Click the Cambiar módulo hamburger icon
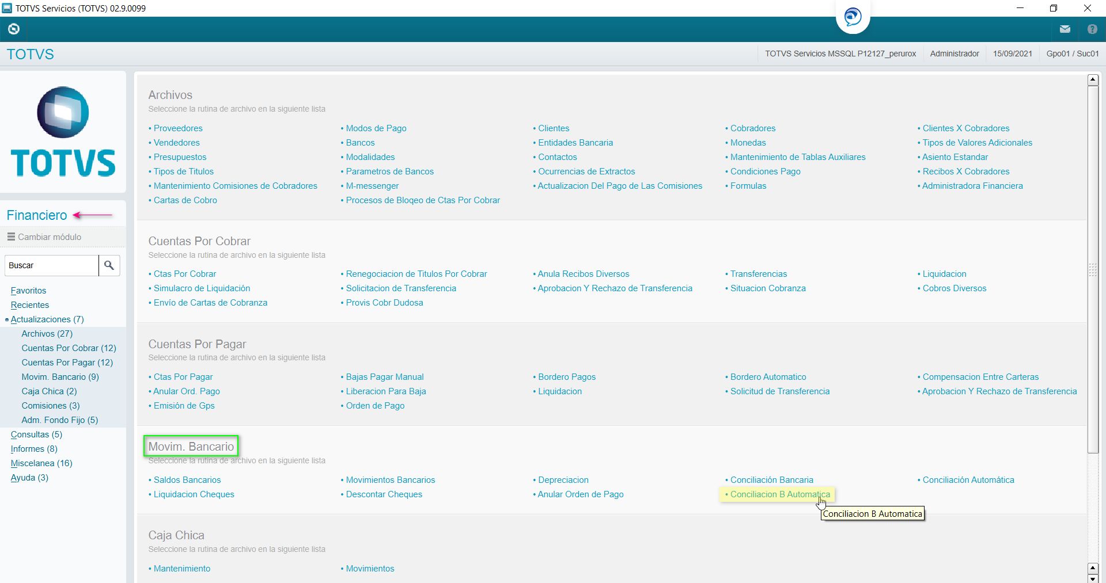 point(11,237)
